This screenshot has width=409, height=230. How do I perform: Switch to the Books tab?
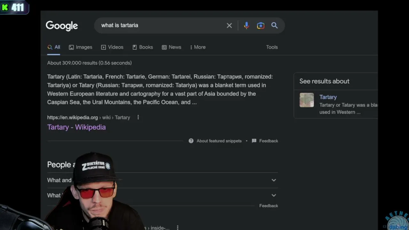pos(143,47)
